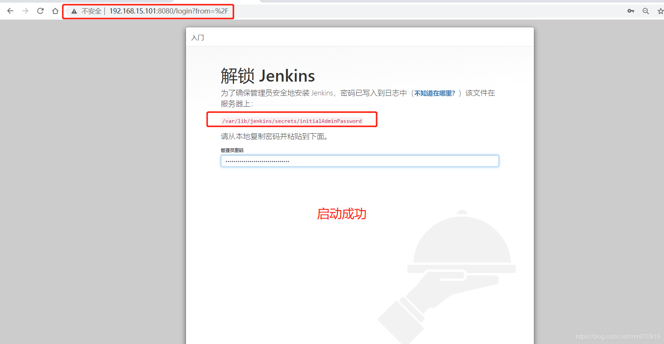Click the "请从本地复制密码并粘贴到下面。" instruction
Image resolution: width=664 pixels, height=344 pixels.
click(x=276, y=136)
